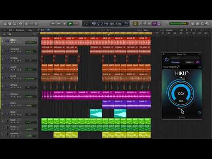
Task: Open the Library panel icon
Action: (x=5, y=23)
